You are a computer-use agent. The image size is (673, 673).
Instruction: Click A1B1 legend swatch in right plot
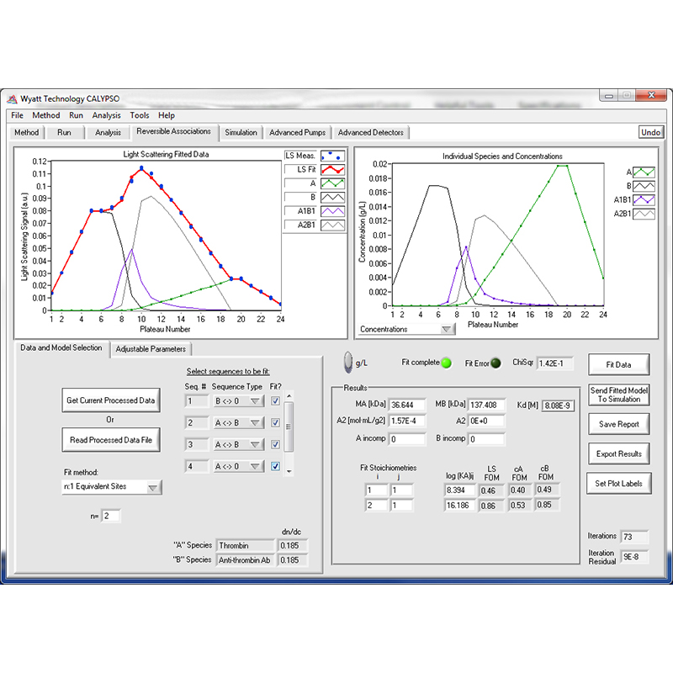[x=644, y=200]
